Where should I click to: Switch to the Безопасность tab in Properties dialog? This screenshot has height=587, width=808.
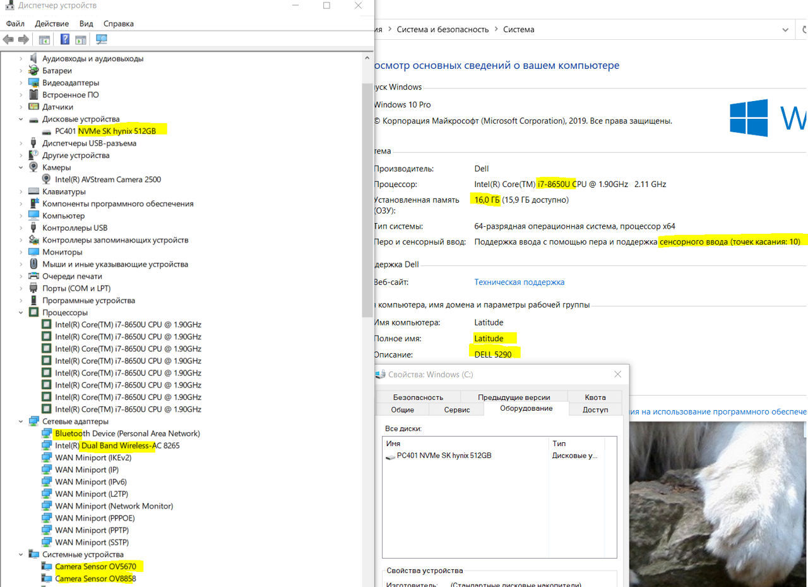pos(418,397)
